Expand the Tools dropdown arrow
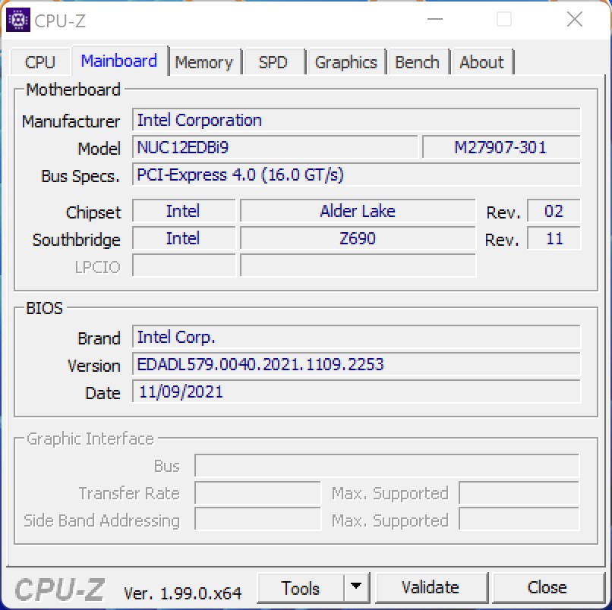The height and width of the screenshot is (610, 612). [x=355, y=588]
